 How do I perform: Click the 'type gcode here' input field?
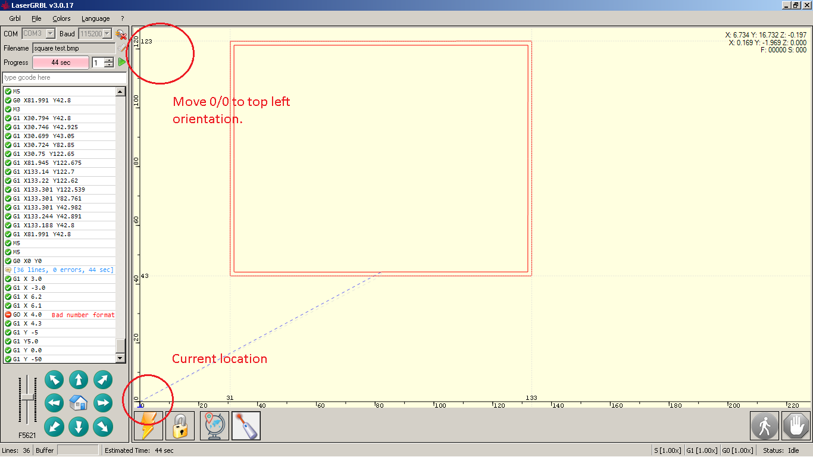tap(64, 78)
